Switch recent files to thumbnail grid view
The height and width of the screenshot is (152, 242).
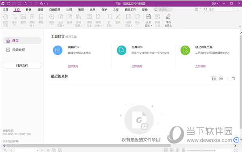point(221,78)
